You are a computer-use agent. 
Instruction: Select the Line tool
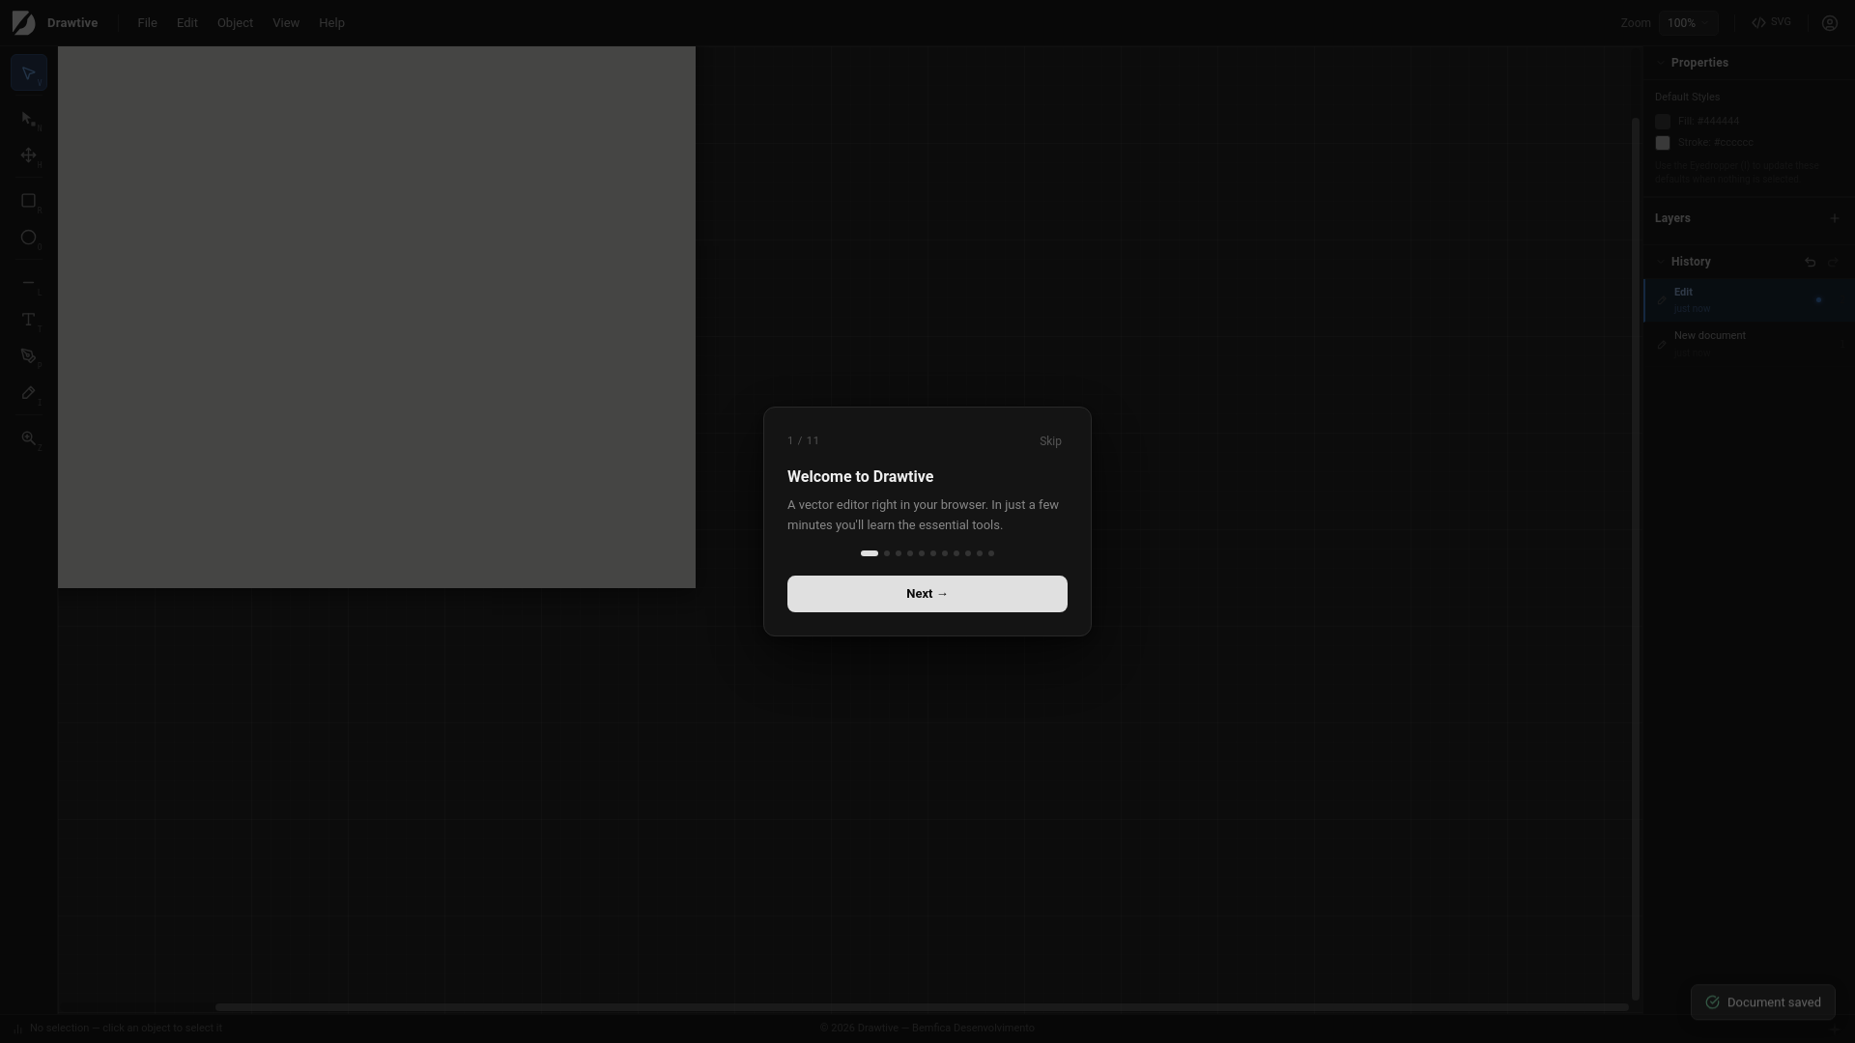point(29,283)
